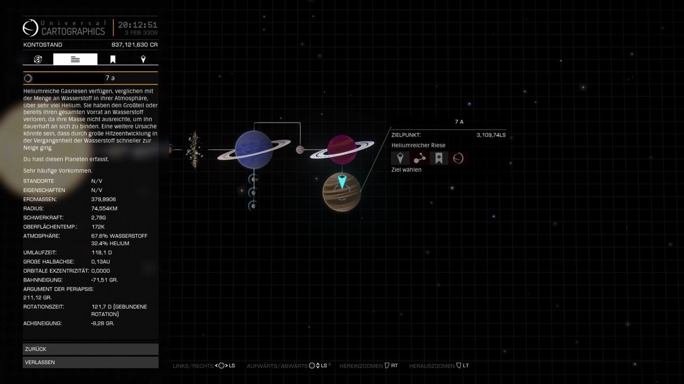Click the date '3 FEB 3306'
Viewport: 684px width, 384px height.
[x=141, y=33]
